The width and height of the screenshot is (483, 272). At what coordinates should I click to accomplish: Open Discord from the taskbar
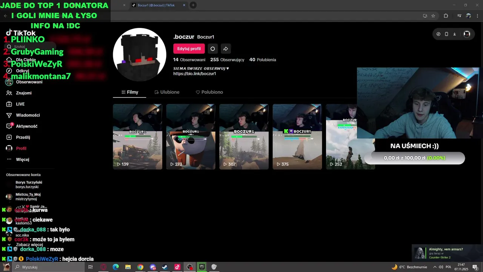click(x=153, y=267)
